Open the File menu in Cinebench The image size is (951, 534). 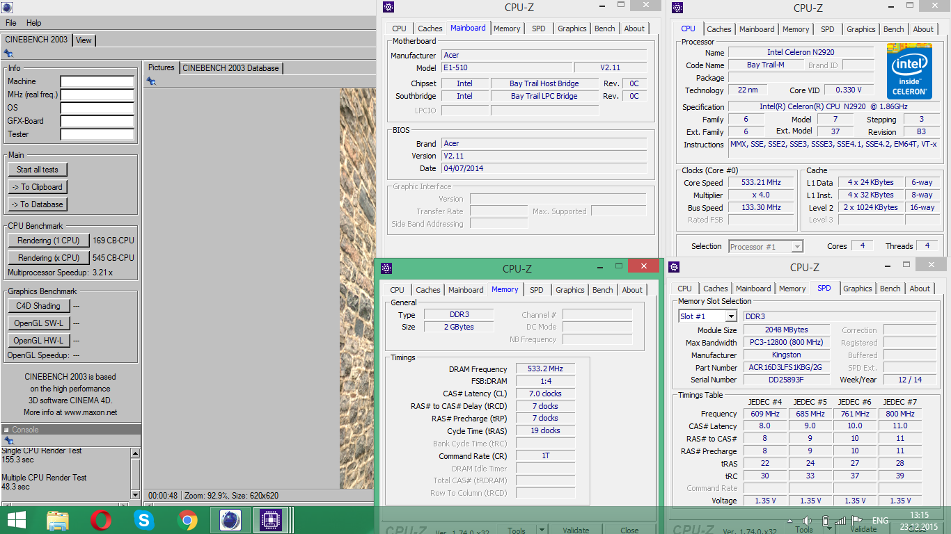click(10, 23)
